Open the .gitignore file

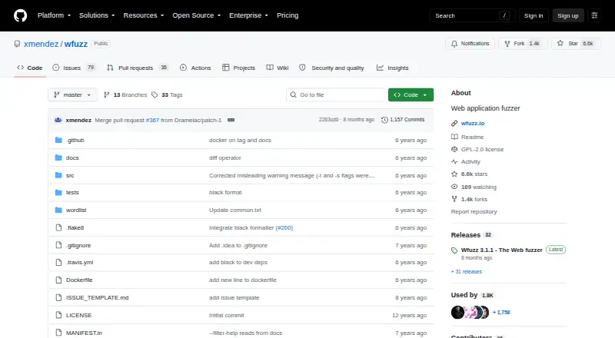coord(78,246)
